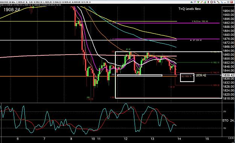Click the scroll control icon at bottom right corner
The height and width of the screenshot is (143, 235).
pyautogui.click(x=231, y=138)
